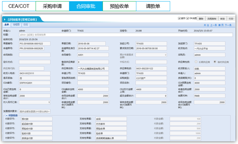
Task: Toggle the OA消息 checkbox
Action: point(188,18)
